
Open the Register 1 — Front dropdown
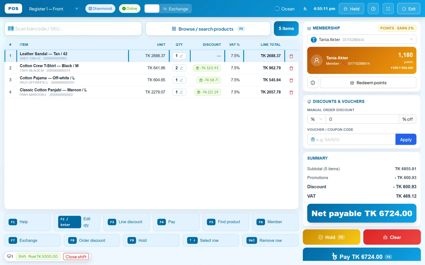[54, 9]
